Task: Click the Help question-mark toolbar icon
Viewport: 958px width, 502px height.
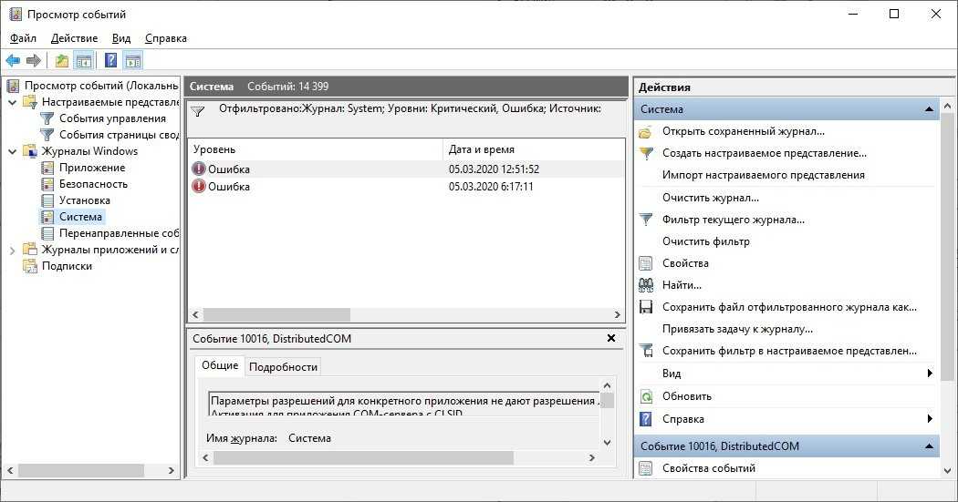Action: 110,61
